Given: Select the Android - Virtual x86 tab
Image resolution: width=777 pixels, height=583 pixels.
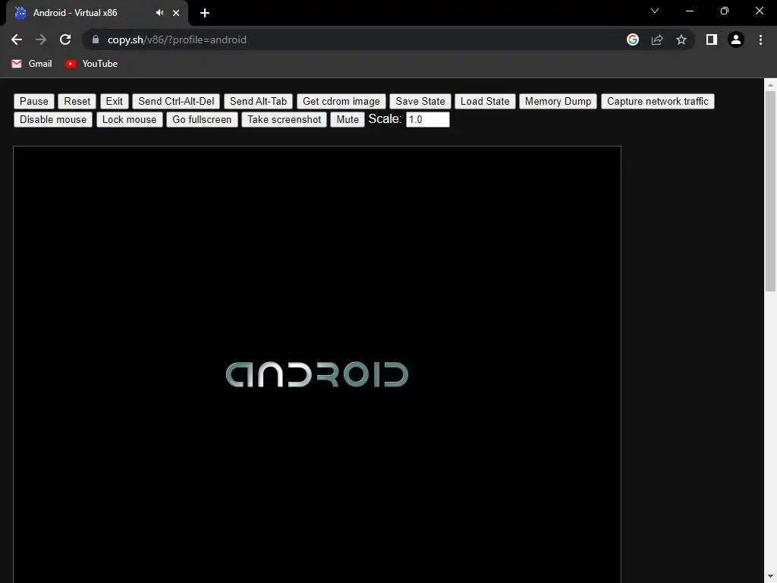Looking at the screenshot, I should [97, 13].
